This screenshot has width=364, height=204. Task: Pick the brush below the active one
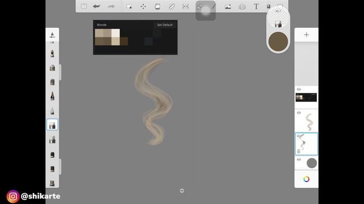coord(52,139)
